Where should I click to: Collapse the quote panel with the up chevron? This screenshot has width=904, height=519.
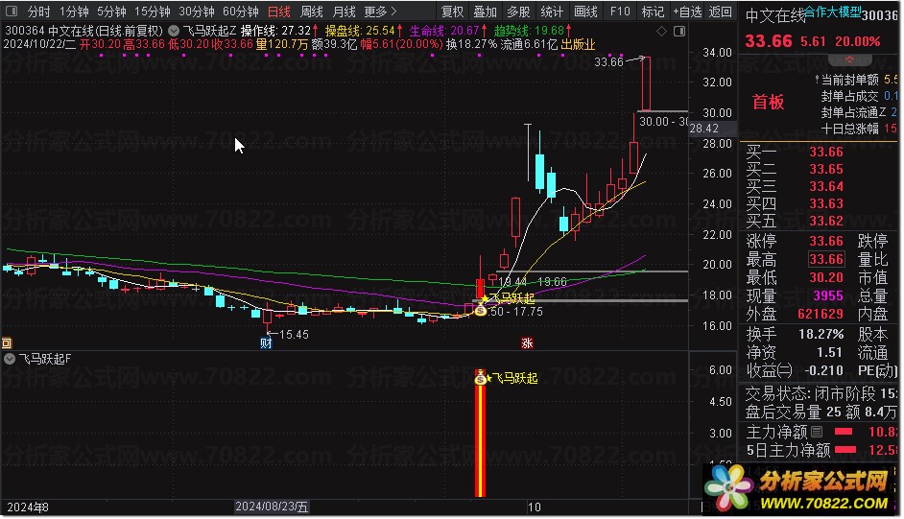(850, 59)
